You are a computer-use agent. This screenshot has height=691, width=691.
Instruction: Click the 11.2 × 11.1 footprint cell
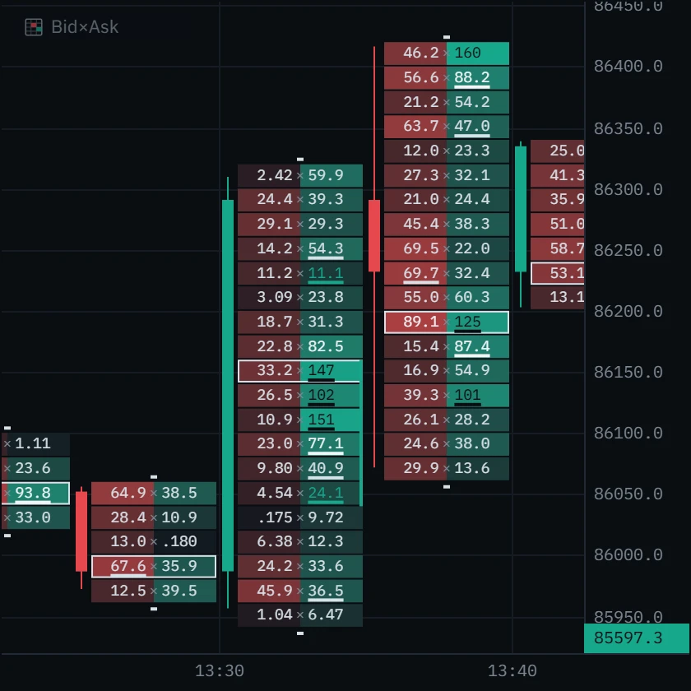(x=300, y=273)
